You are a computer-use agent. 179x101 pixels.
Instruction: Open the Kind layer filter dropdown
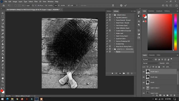click(148, 59)
